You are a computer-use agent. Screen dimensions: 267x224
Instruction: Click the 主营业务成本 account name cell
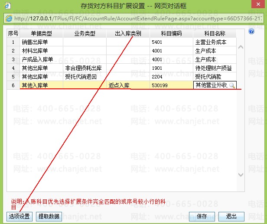coord(215,42)
